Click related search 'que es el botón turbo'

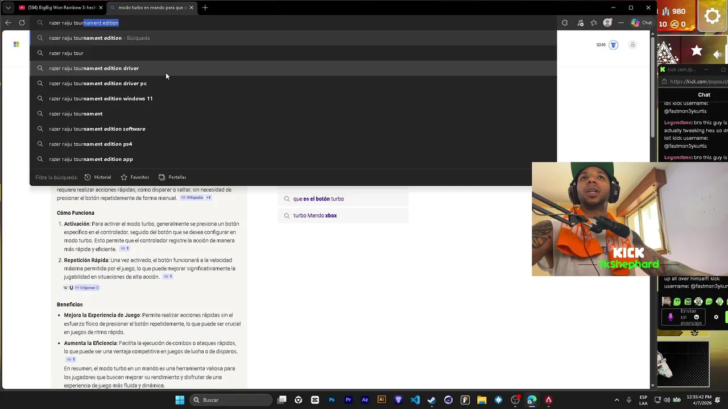[343, 199]
